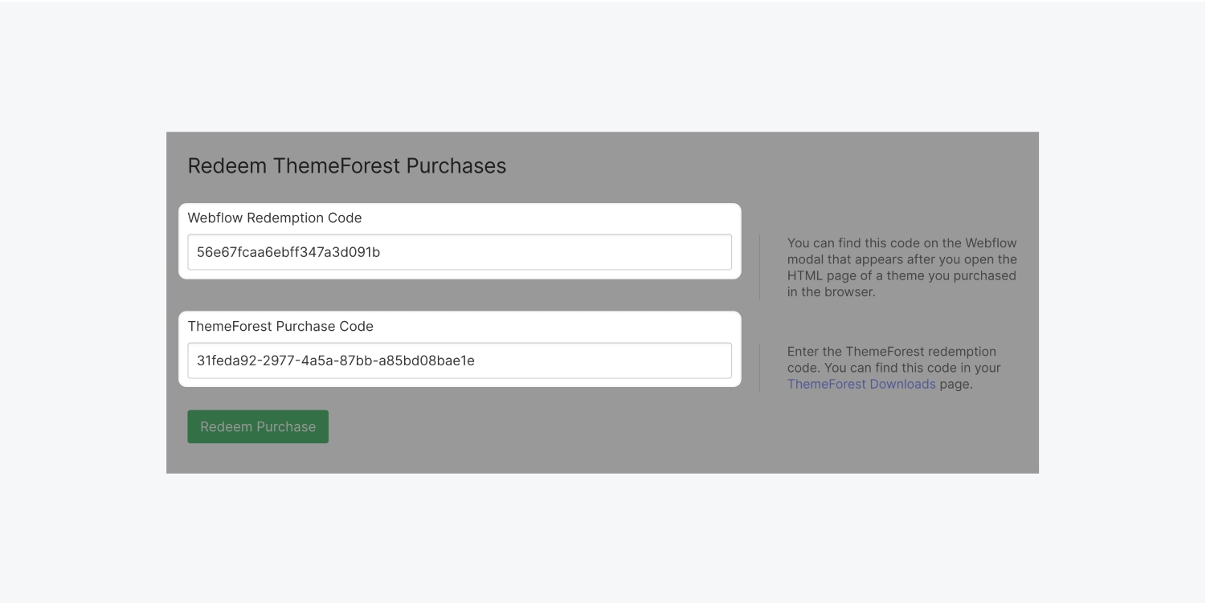Open the ThemeForest Downloads link

[x=861, y=384]
